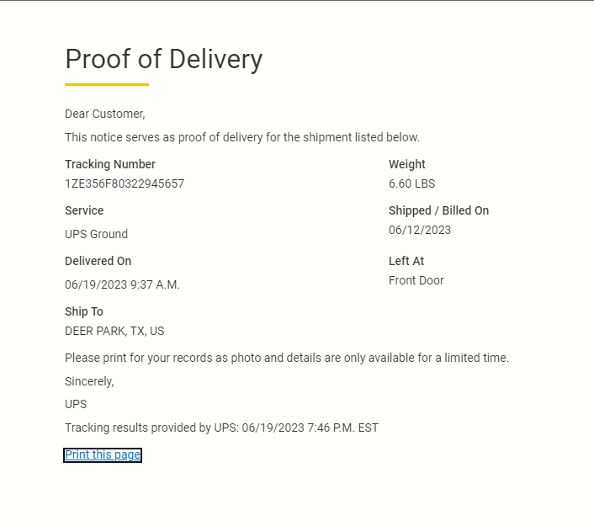Click the Tracking Number label

(x=110, y=164)
